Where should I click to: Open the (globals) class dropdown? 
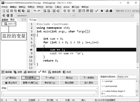tap(45, 16)
